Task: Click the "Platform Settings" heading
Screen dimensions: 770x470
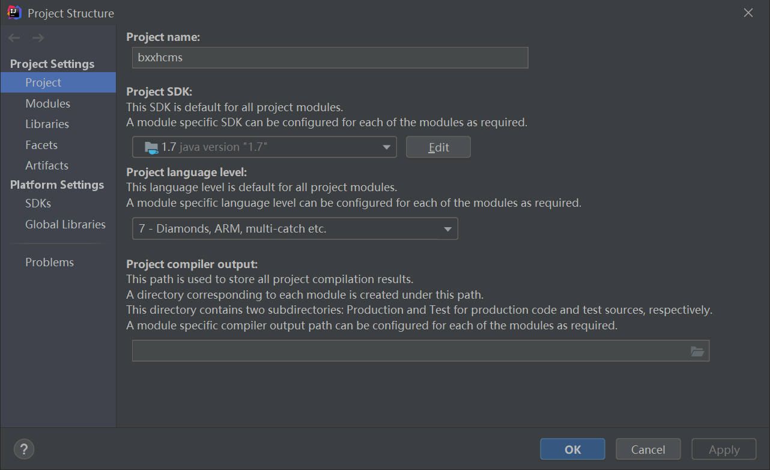Action: pyautogui.click(x=57, y=185)
